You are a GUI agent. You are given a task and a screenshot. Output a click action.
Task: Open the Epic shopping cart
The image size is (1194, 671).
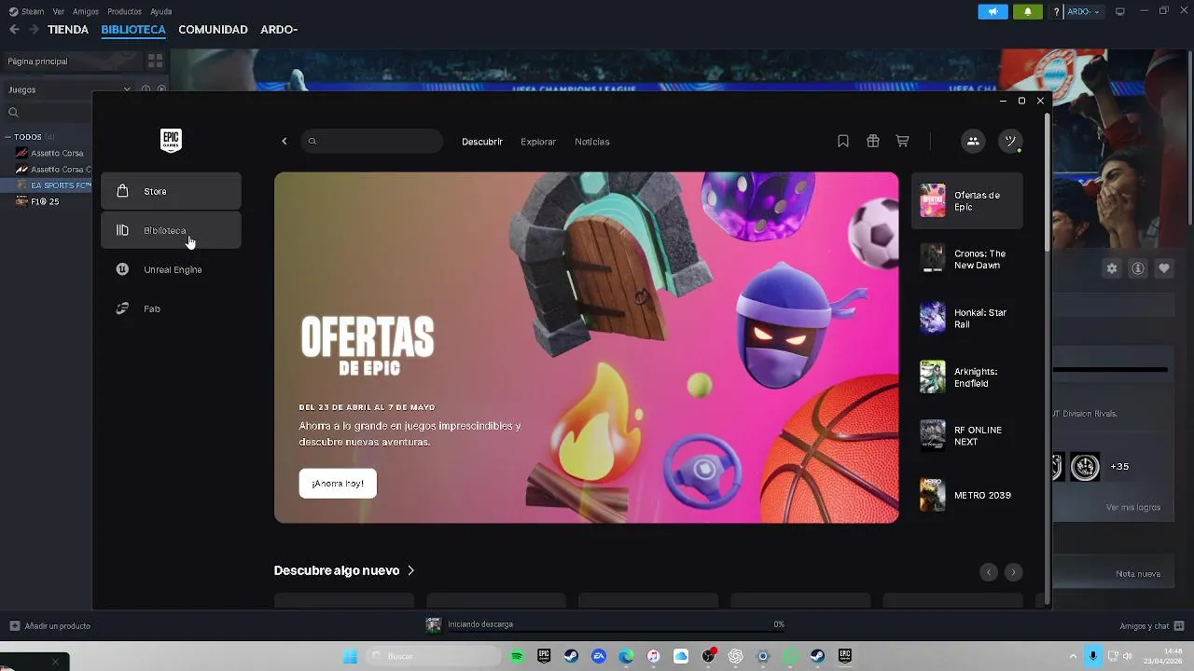pyautogui.click(x=902, y=141)
